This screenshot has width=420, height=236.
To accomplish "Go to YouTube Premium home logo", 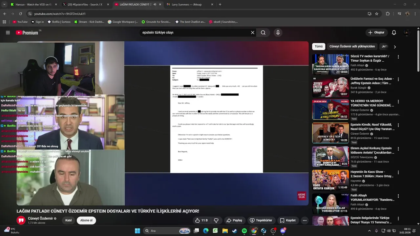I will (27, 32).
